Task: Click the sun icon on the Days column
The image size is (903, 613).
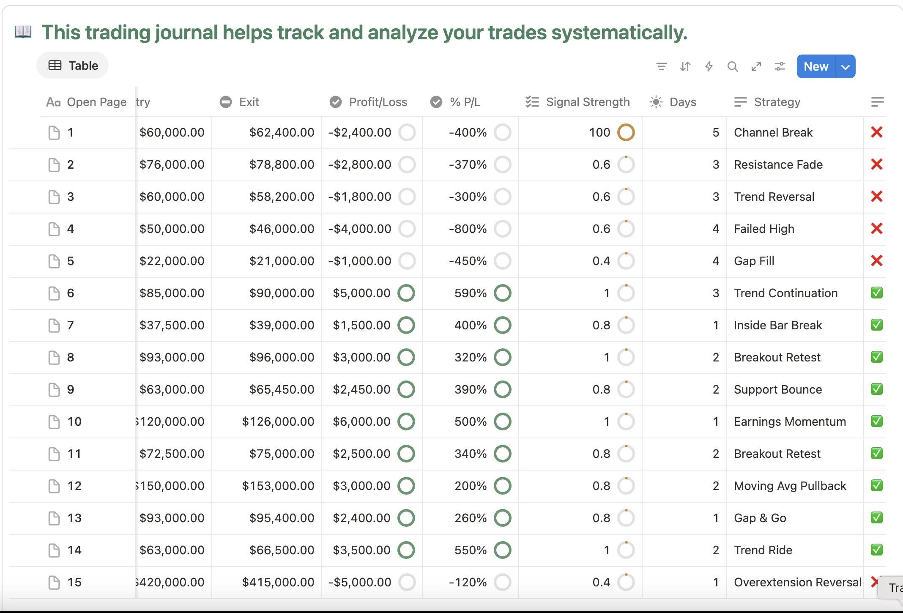Action: [x=656, y=101]
